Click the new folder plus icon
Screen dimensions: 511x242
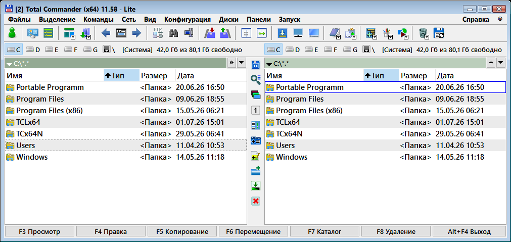click(256, 171)
